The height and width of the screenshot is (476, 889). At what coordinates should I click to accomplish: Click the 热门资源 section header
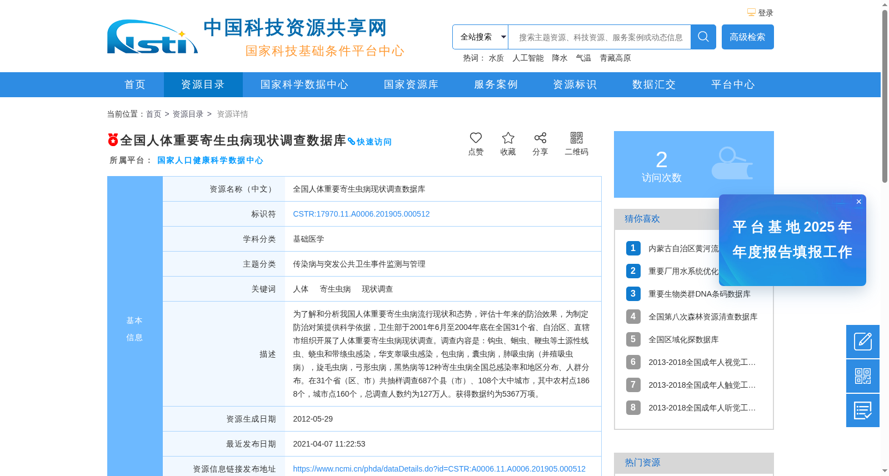[x=642, y=463]
